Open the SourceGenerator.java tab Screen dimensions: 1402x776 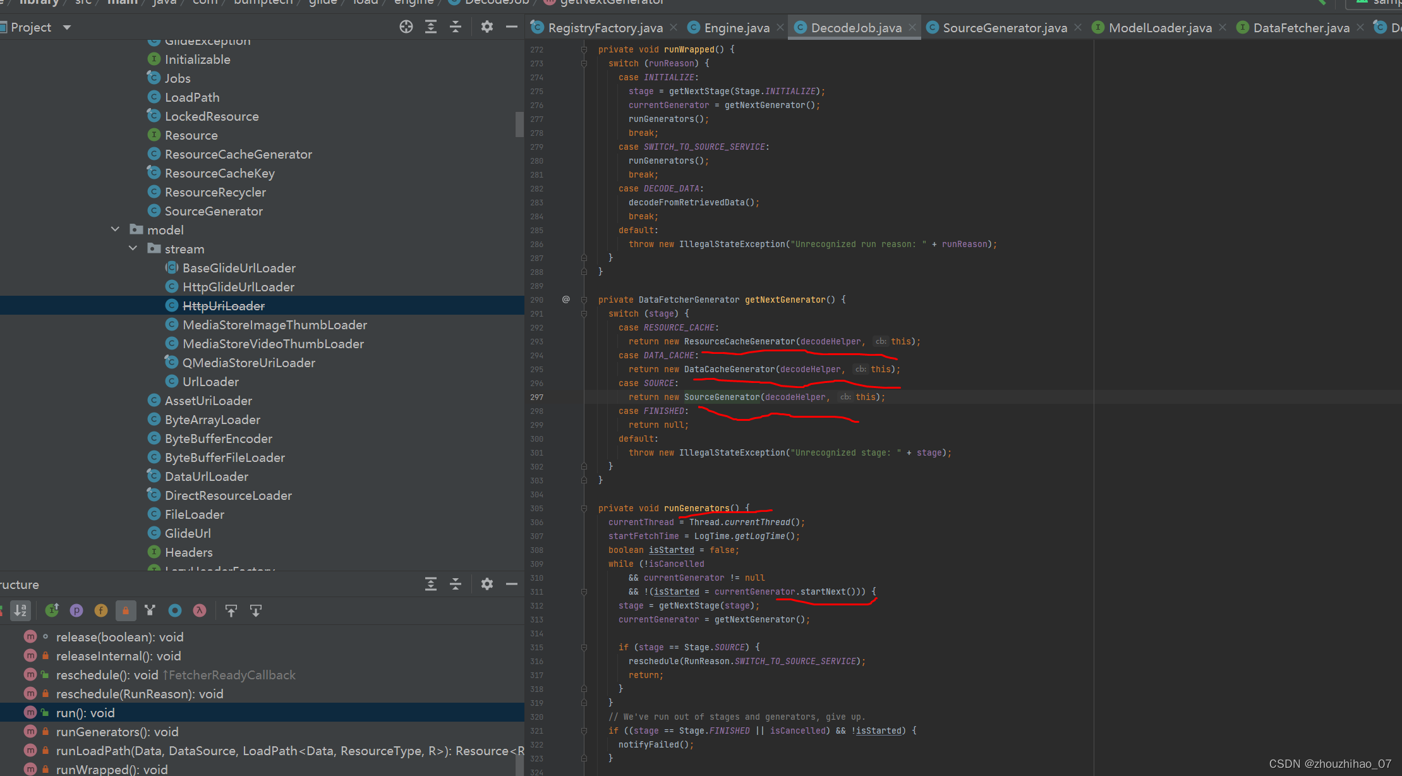tap(1005, 27)
